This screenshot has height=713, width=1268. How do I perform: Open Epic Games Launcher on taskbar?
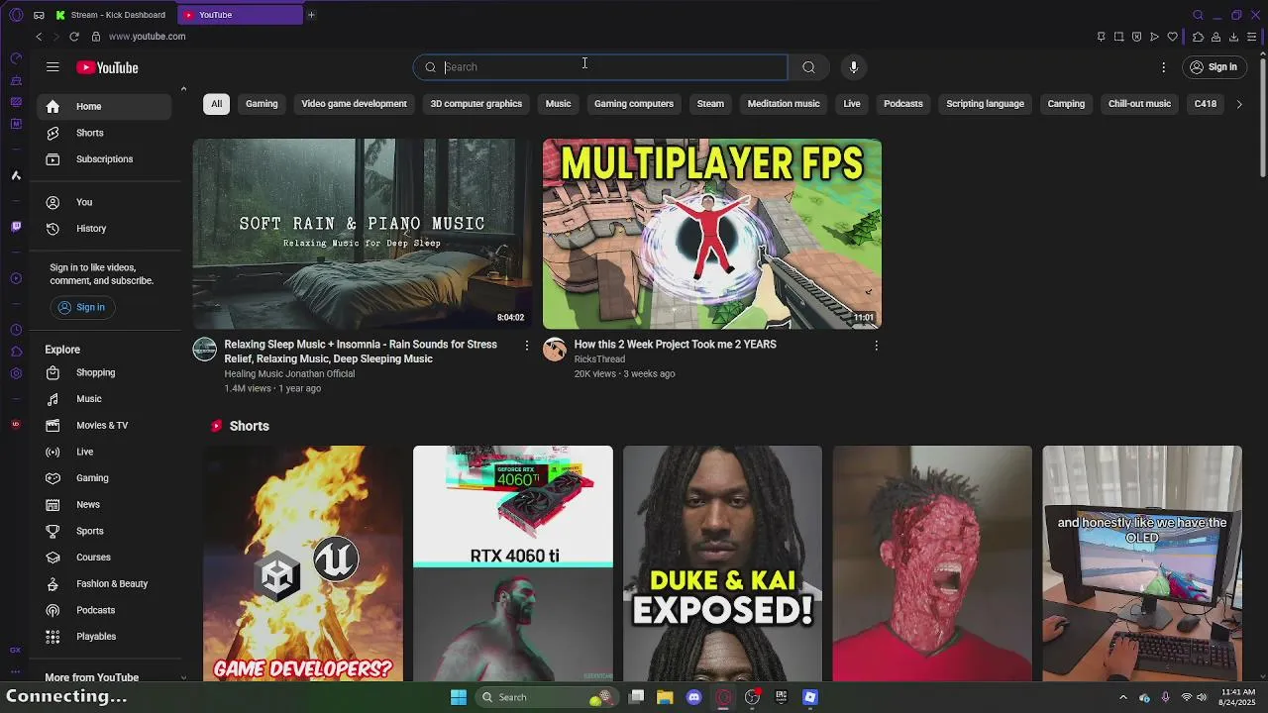(781, 697)
